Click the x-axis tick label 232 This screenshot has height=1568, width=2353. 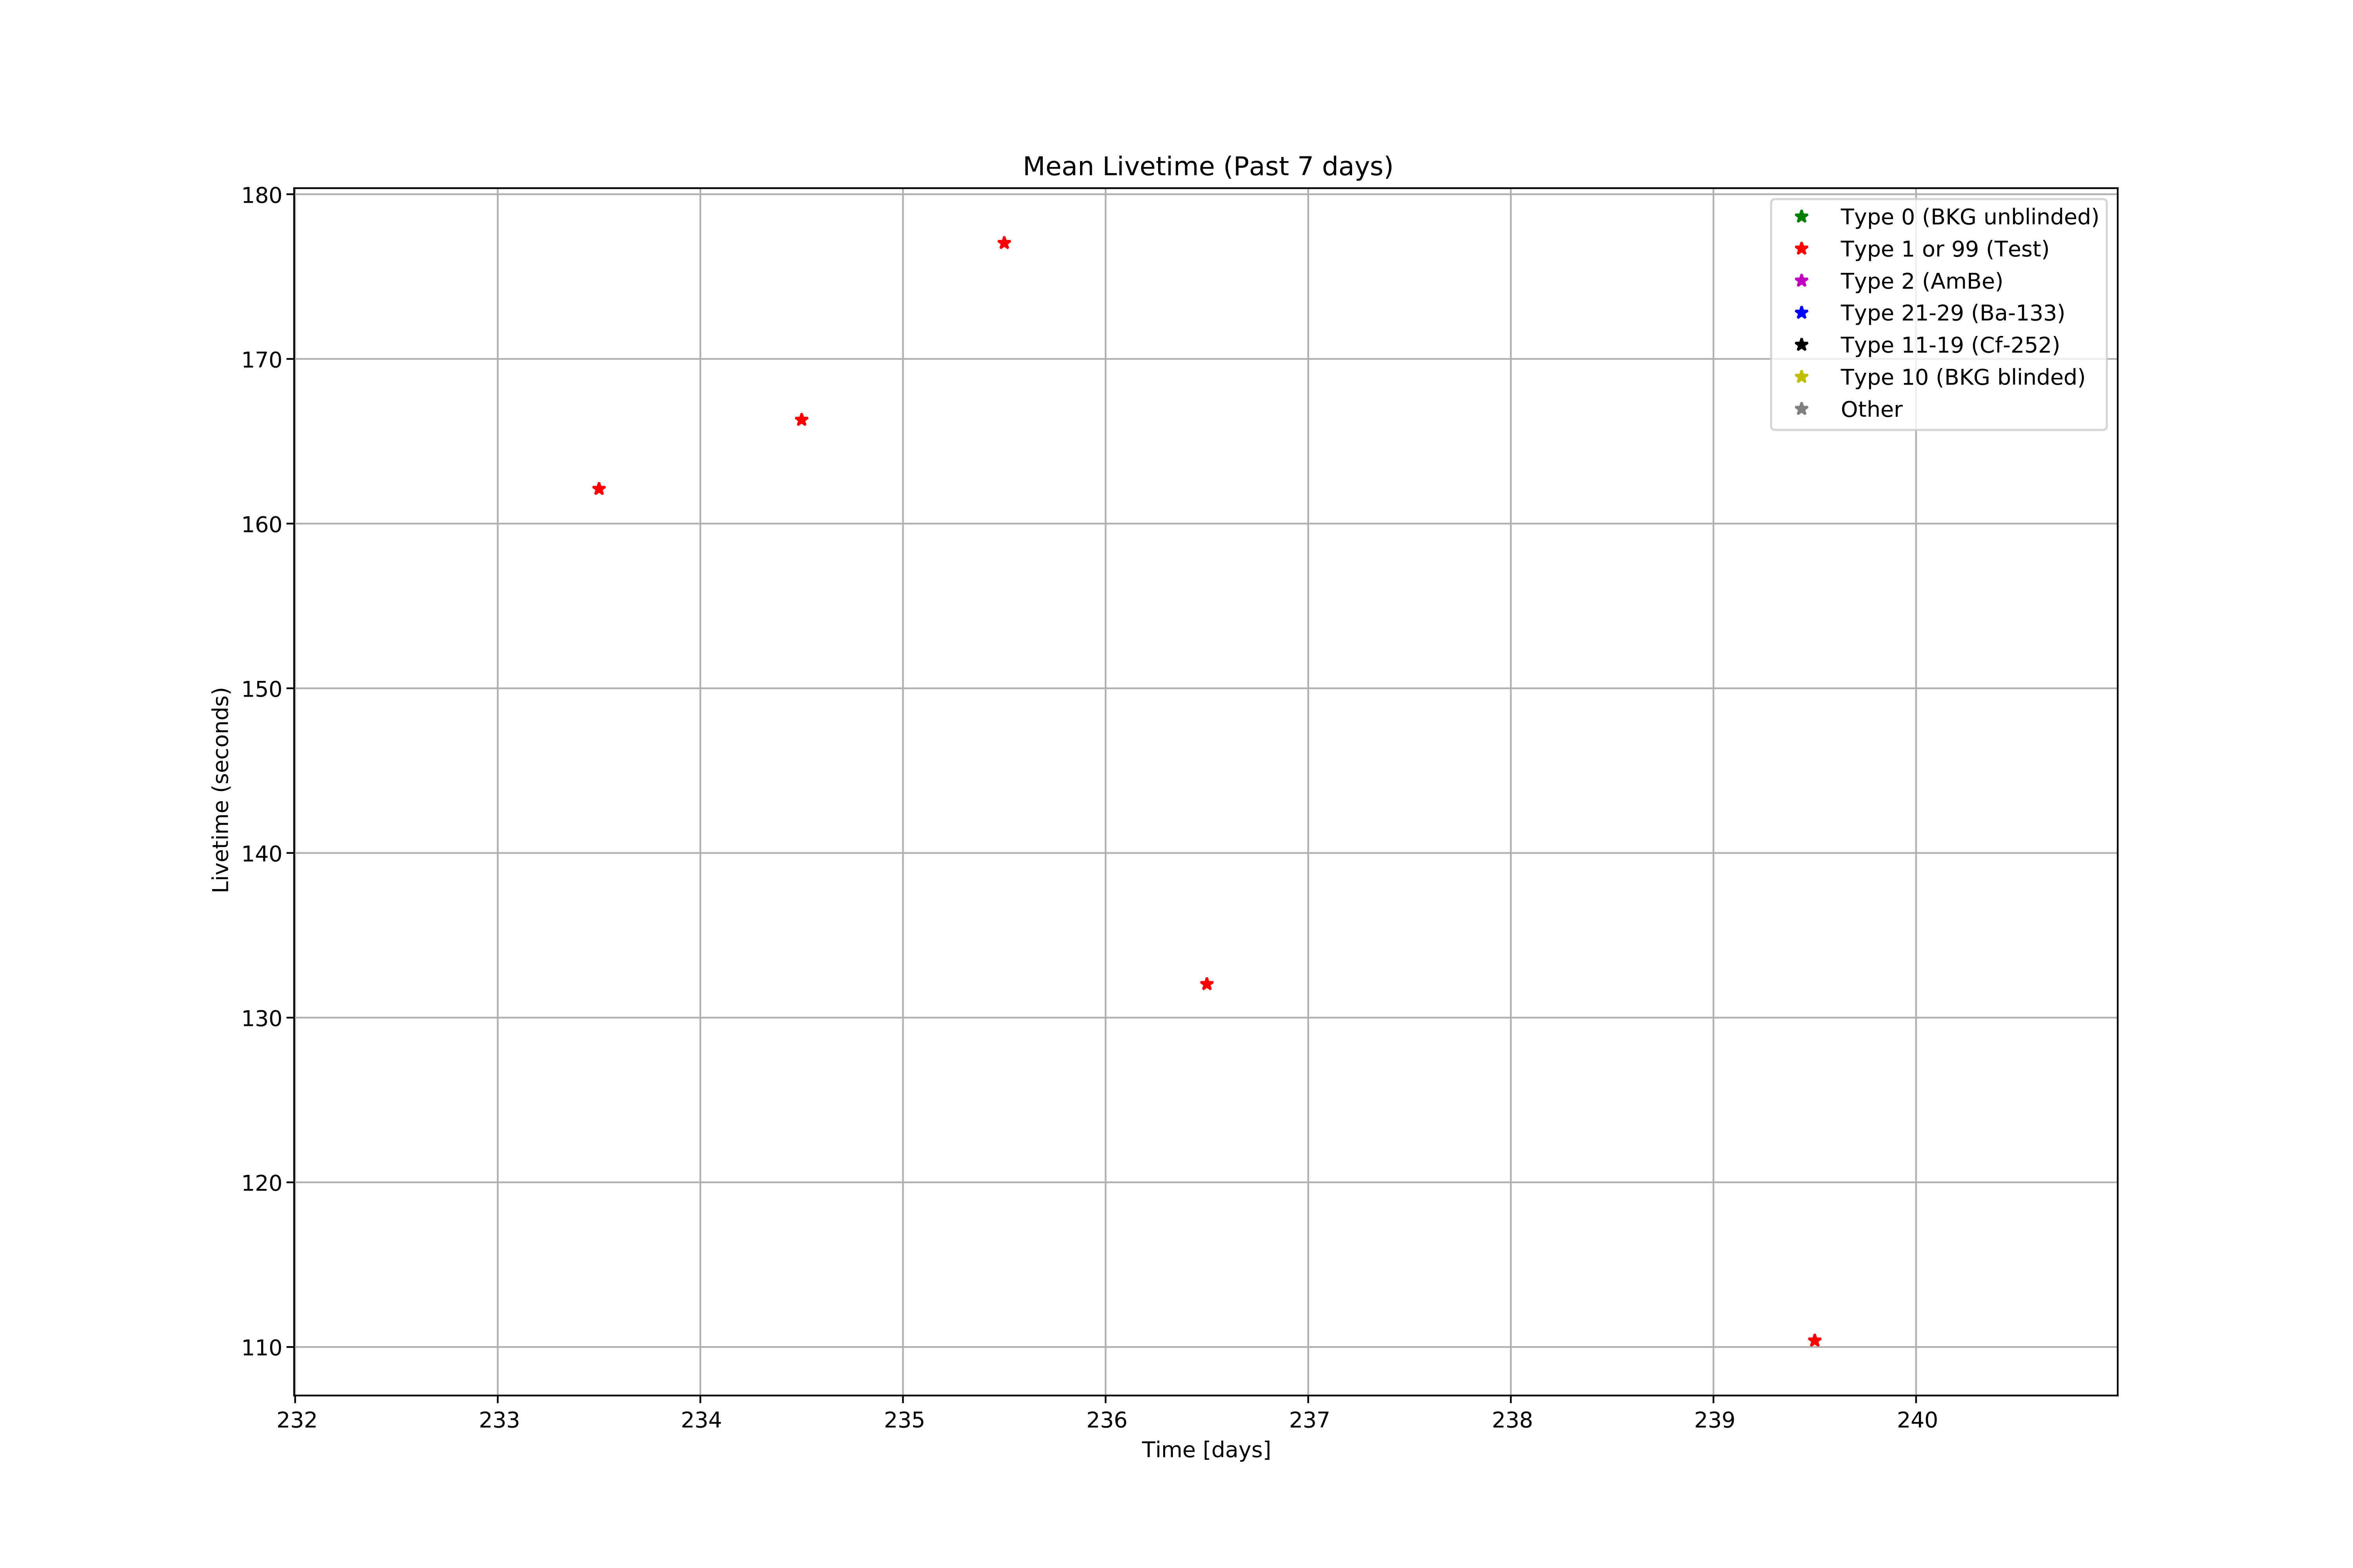pos(297,1420)
